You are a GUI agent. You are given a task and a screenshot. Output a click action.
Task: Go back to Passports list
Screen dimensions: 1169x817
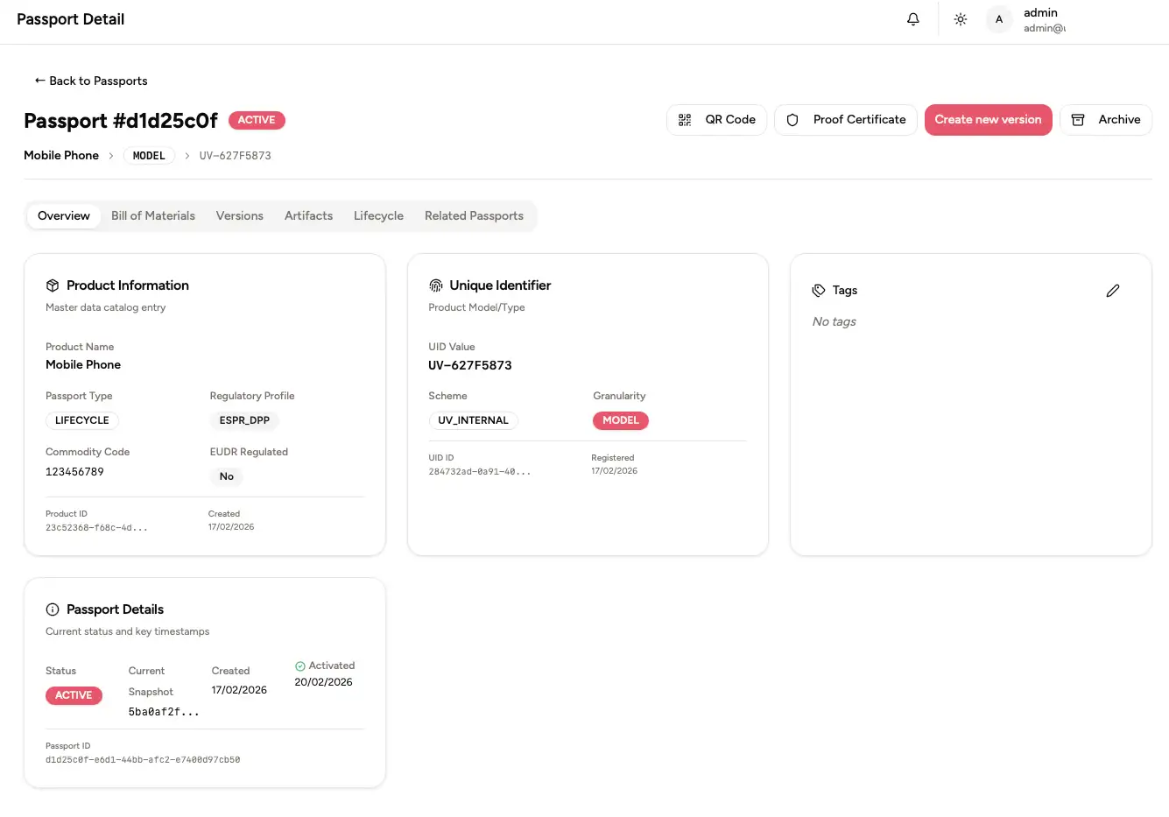91,81
